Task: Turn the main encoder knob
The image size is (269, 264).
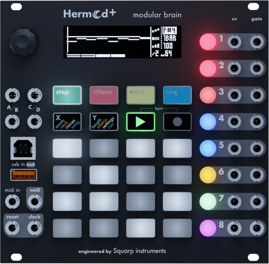Action: click(24, 42)
